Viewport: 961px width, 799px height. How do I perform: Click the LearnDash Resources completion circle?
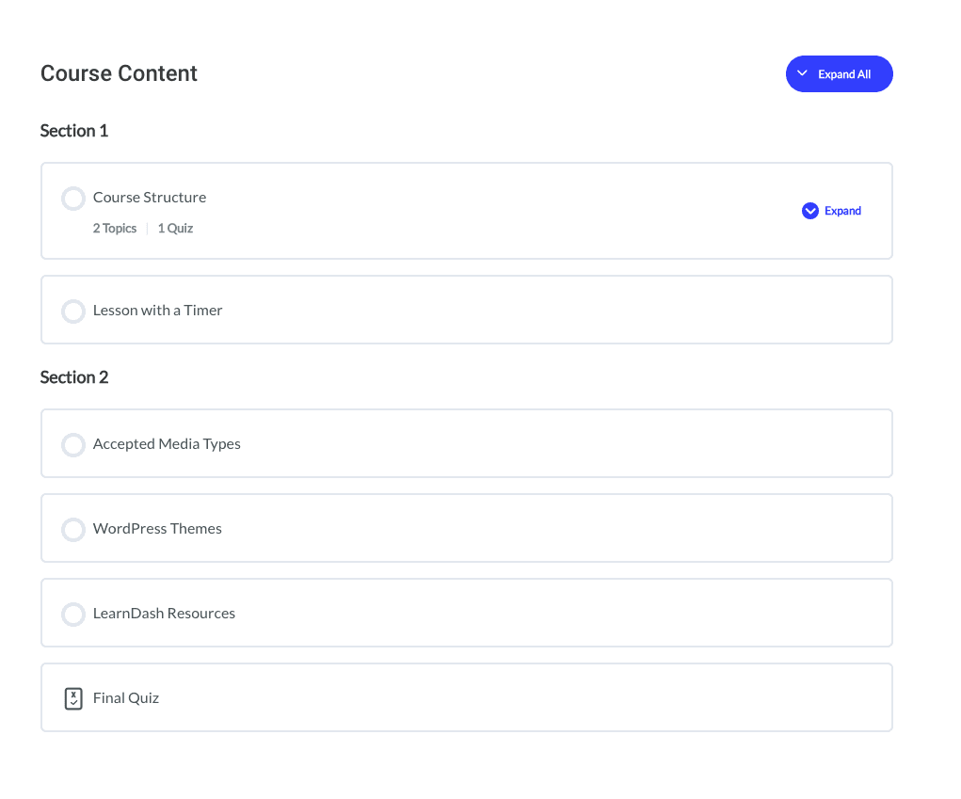click(x=73, y=614)
